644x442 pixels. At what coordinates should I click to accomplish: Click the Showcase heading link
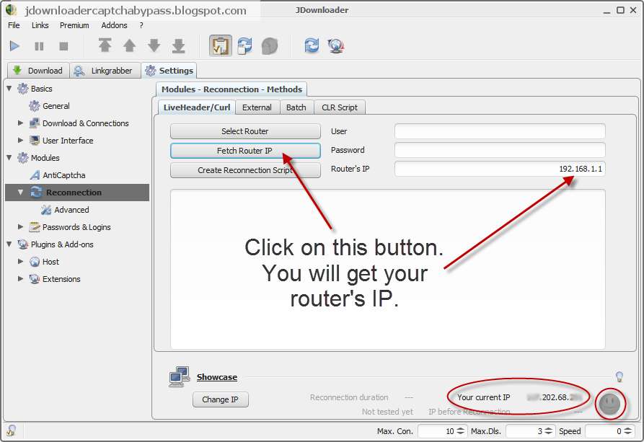click(x=217, y=377)
